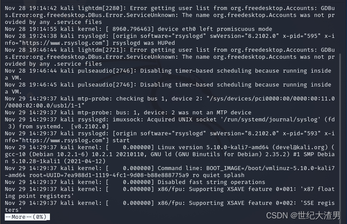Select the lightdm[2721] process name

100,50
